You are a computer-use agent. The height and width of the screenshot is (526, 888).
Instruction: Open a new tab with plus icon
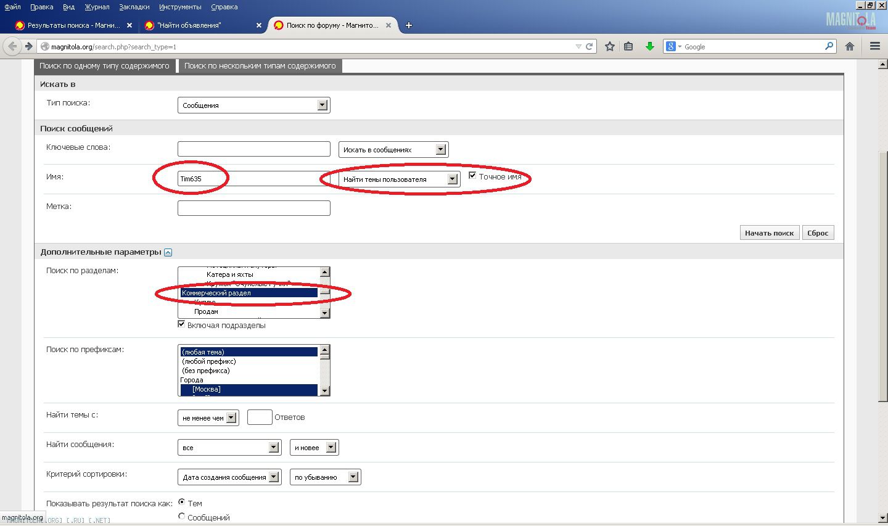point(408,25)
